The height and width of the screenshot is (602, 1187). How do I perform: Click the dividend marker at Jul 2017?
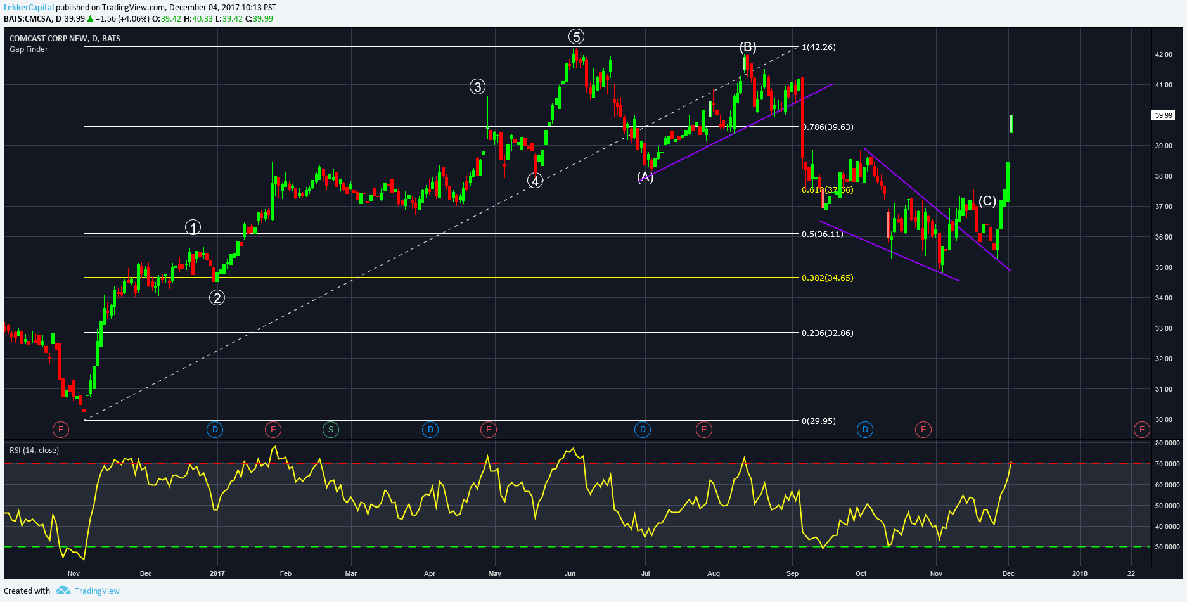643,430
